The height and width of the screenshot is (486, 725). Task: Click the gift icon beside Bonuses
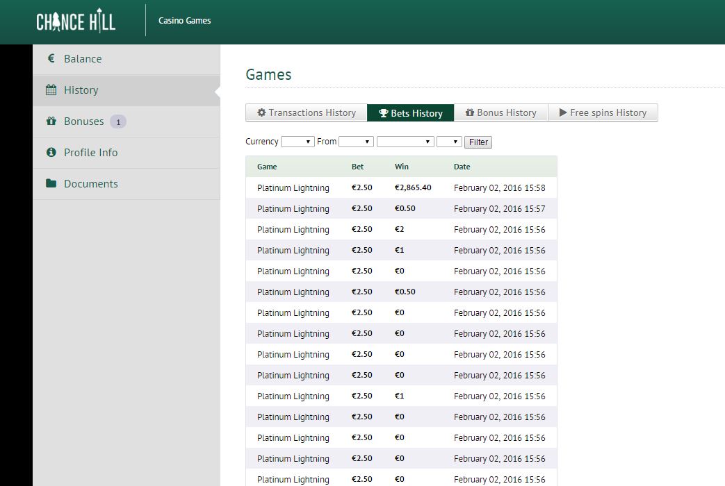pos(51,121)
